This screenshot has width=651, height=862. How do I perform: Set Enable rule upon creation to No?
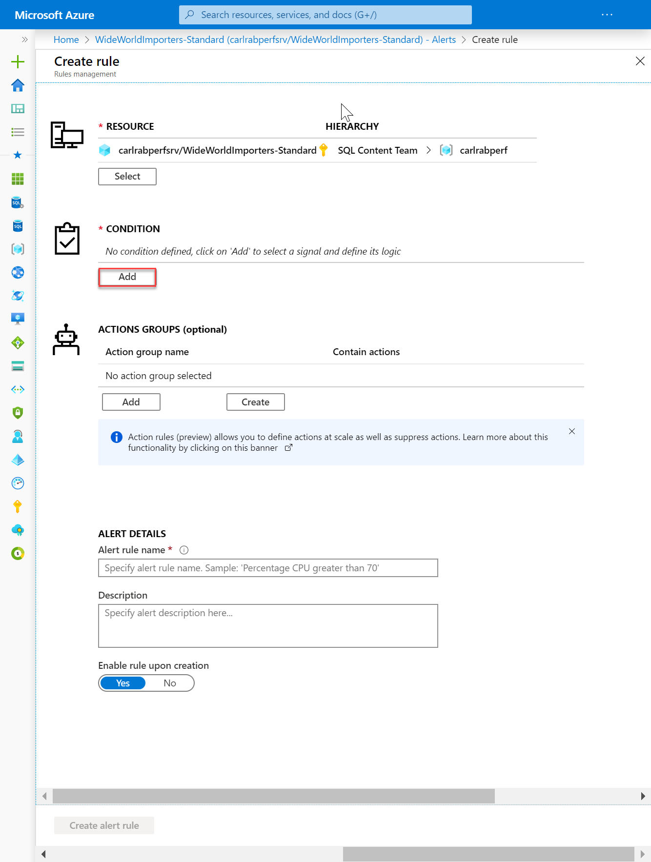(170, 683)
